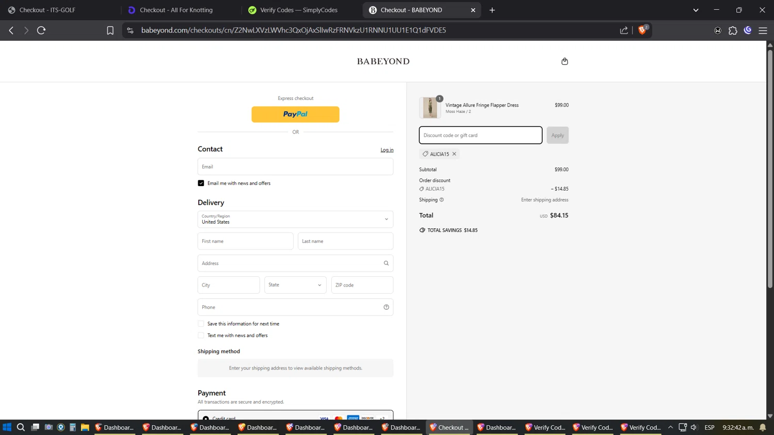This screenshot has height=435, width=774.
Task: Open Windows taskbar search
Action: [21, 427]
